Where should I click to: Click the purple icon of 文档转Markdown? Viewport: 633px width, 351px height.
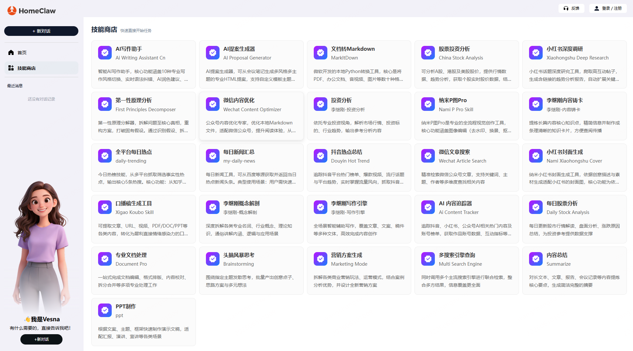click(321, 53)
